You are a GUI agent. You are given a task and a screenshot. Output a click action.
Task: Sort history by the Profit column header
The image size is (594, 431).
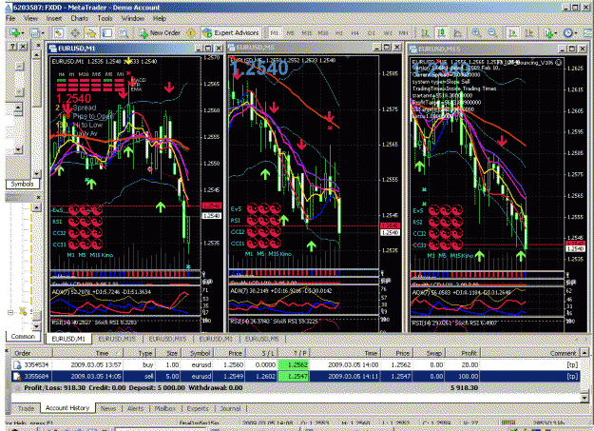(x=463, y=353)
